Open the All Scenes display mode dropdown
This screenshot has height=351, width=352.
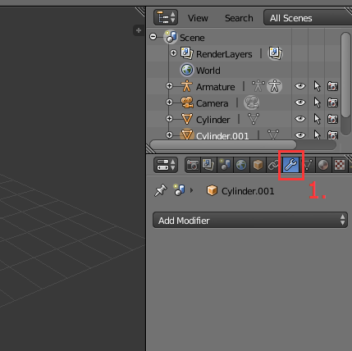pyautogui.click(x=308, y=18)
